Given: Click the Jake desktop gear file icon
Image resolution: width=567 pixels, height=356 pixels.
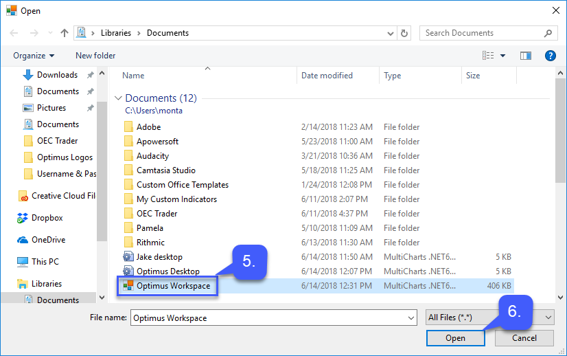Looking at the screenshot, I should 128,257.
